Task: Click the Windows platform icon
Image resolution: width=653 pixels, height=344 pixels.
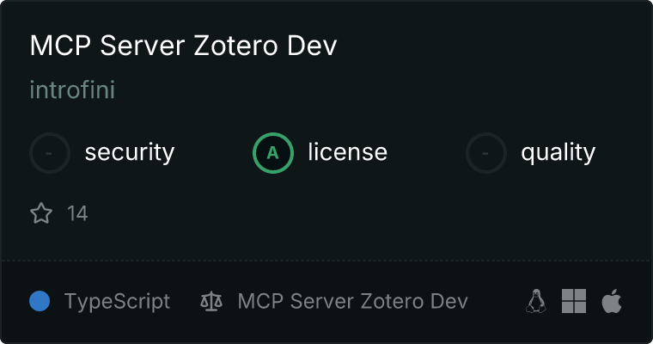Action: 574,301
